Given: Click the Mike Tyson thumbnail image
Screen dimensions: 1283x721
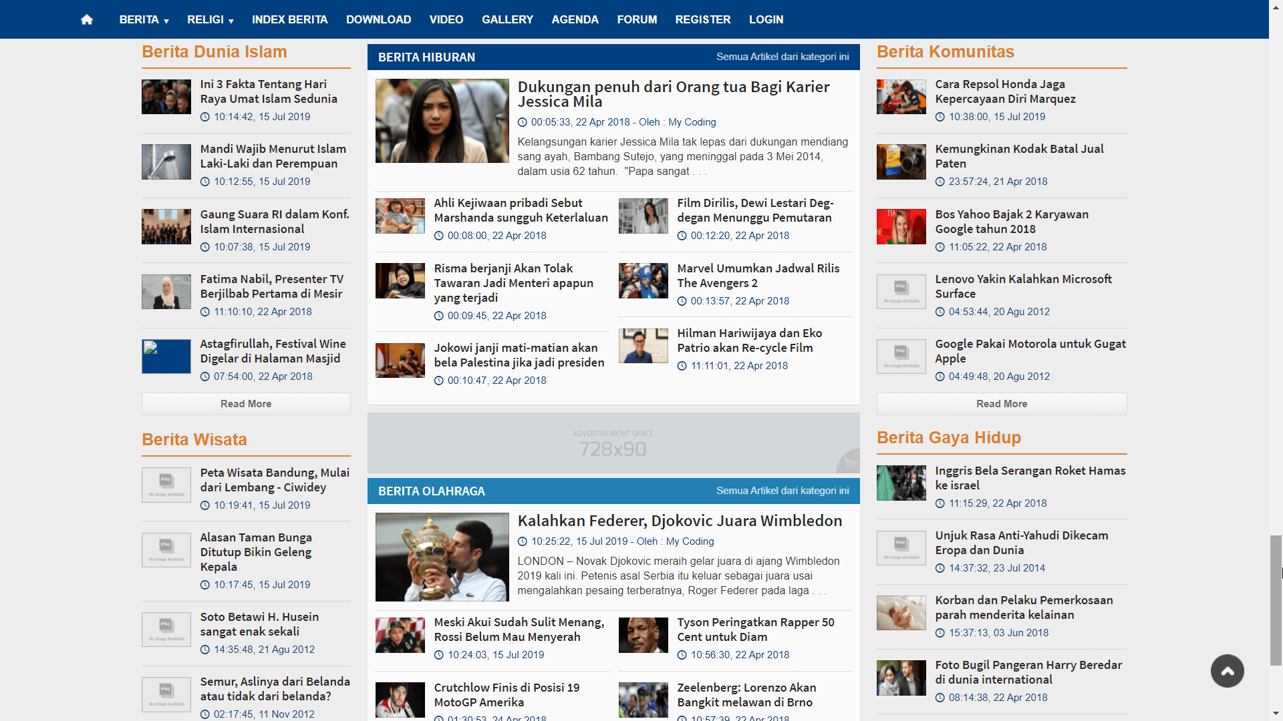Looking at the screenshot, I should 643,635.
